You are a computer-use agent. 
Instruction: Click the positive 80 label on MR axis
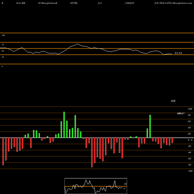coord(189,115)
